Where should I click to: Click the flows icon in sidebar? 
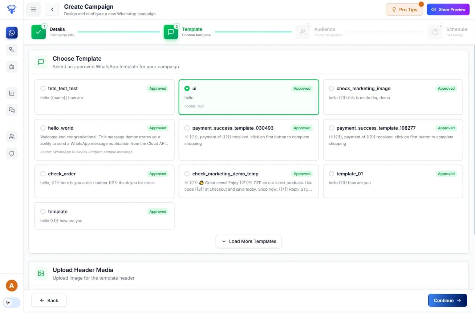click(x=12, y=50)
